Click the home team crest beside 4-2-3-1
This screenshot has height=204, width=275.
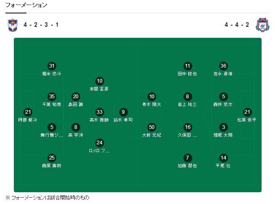(13, 25)
